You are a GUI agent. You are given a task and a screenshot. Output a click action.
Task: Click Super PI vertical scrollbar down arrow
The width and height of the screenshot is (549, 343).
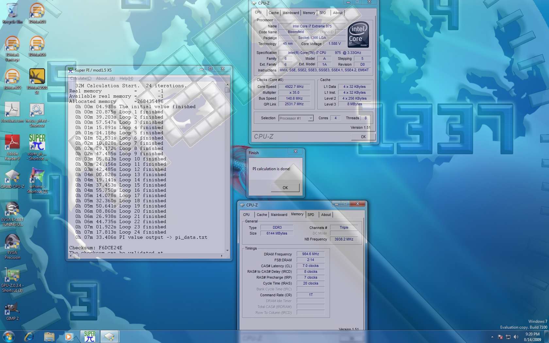point(227,250)
